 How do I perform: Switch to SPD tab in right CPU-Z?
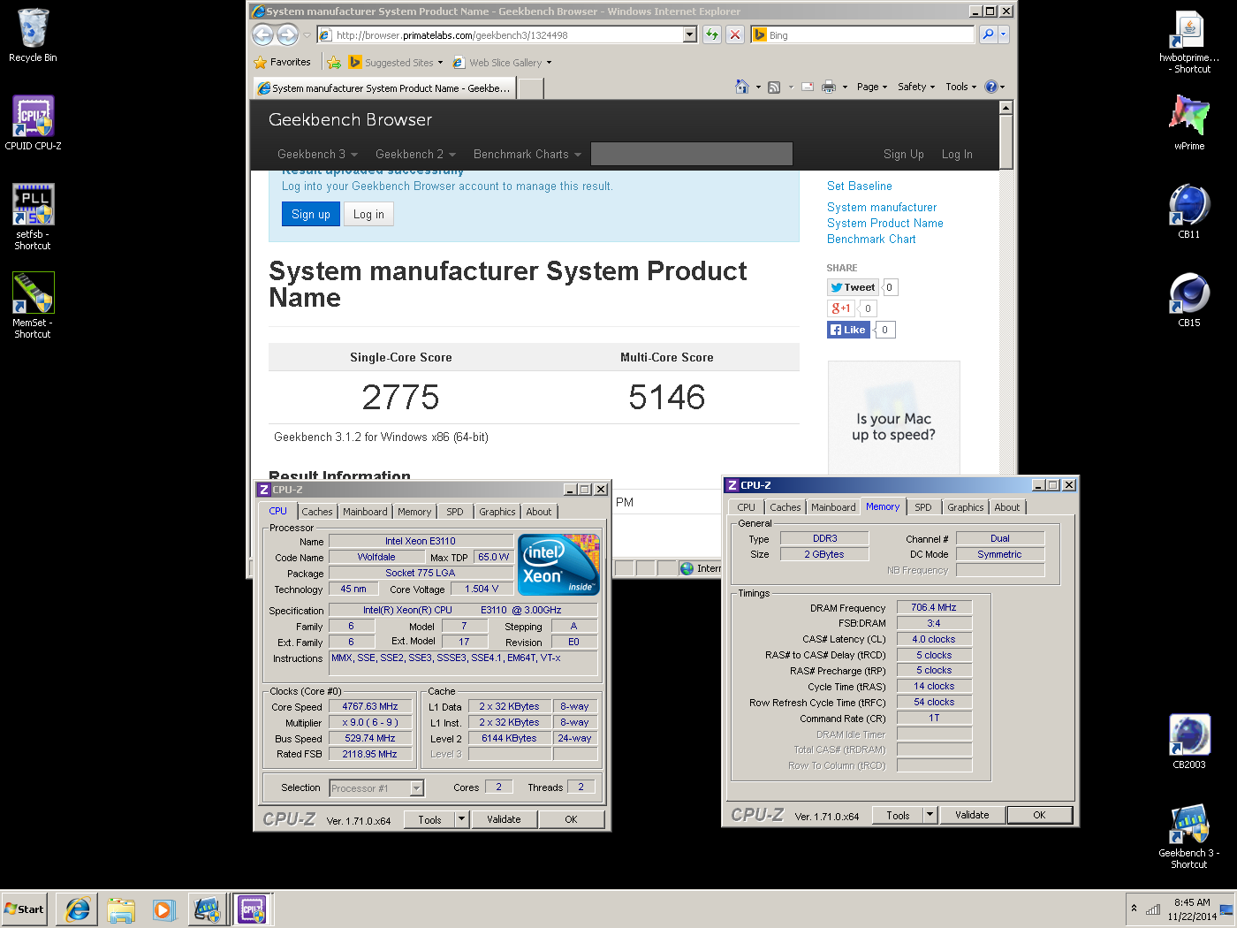coord(923,507)
